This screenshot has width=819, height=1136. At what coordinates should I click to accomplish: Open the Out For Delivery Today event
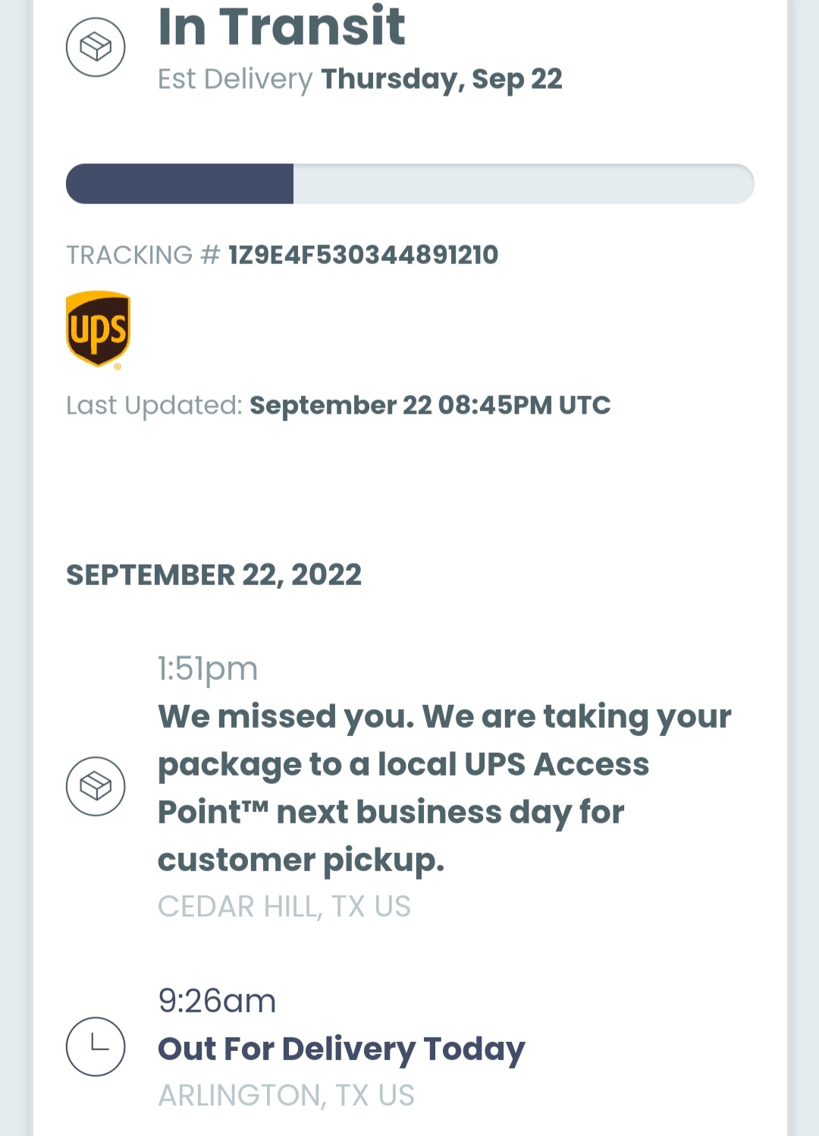[341, 1049]
